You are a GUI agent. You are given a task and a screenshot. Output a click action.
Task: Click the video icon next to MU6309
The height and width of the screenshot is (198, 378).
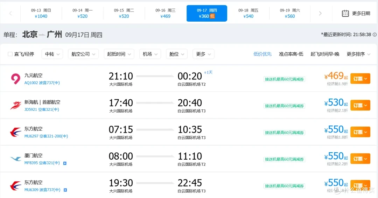click(x=65, y=190)
